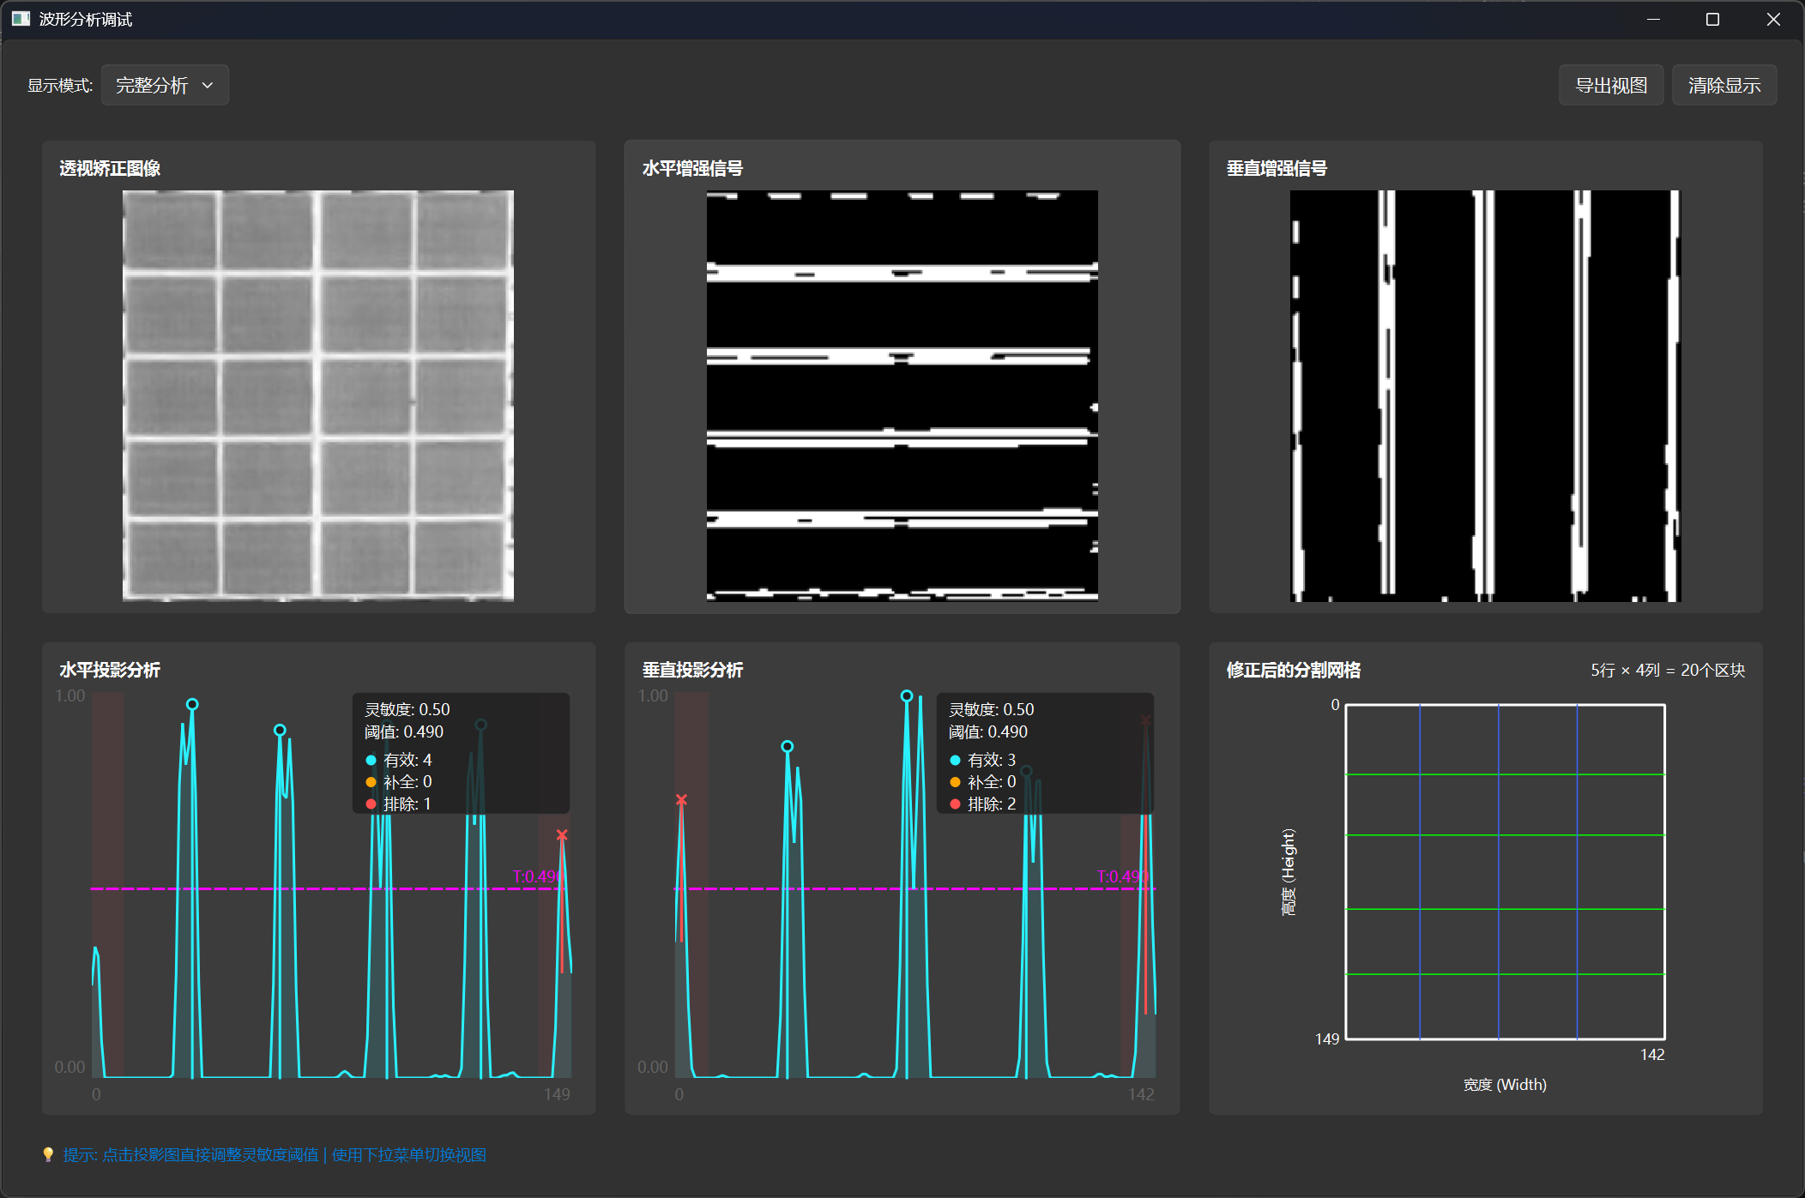This screenshot has width=1805, height=1198.
Task: Click the hint text link at the bottom
Action: 275,1154
